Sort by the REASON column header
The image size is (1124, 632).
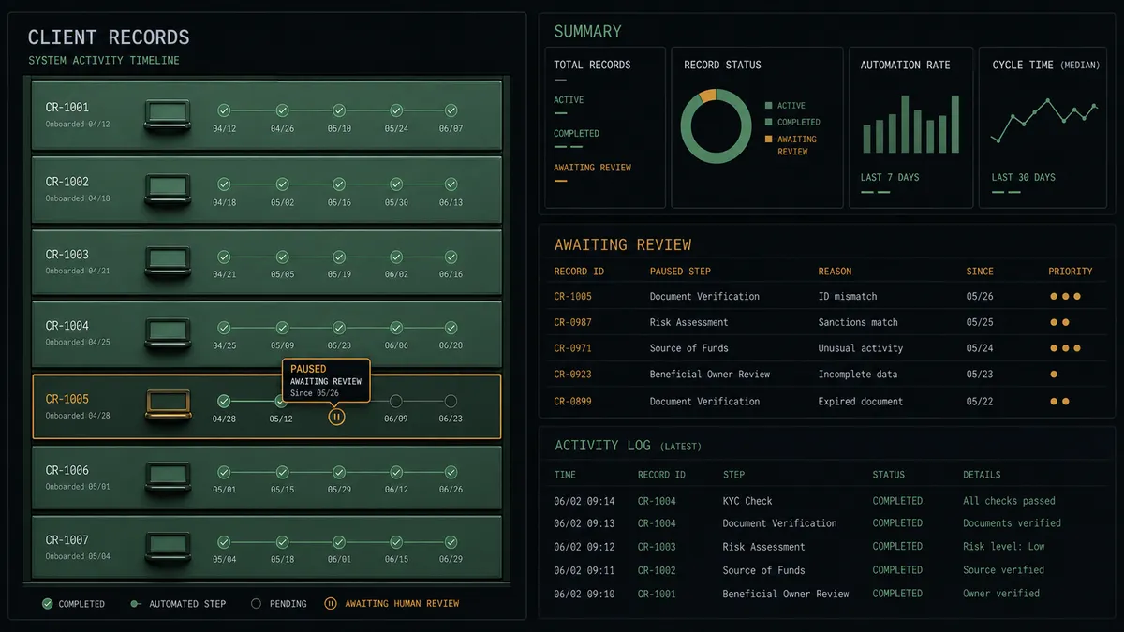tap(835, 272)
